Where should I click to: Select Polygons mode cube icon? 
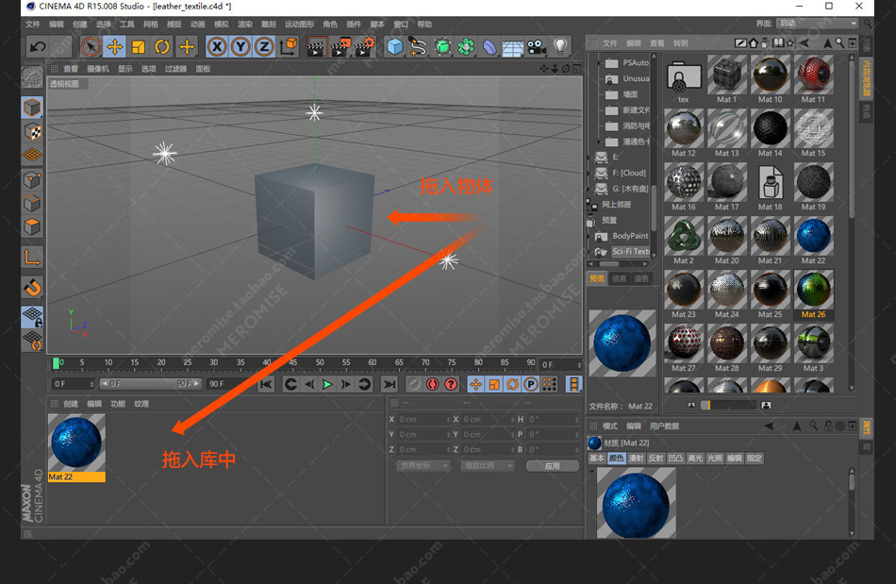point(32,227)
